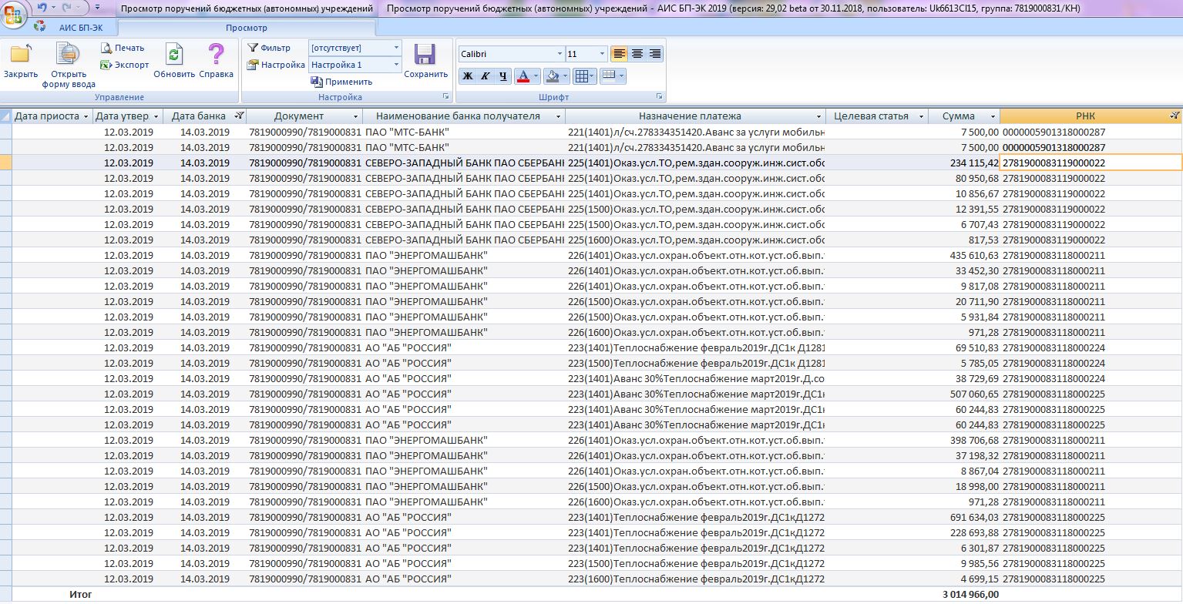Select the Просмотр поручений document tab in title bar

pyautogui.click(x=247, y=8)
